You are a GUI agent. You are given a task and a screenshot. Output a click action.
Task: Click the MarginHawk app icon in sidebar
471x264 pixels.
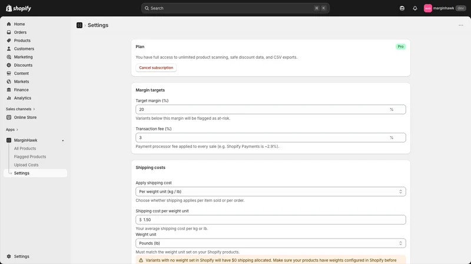[x=9, y=140]
